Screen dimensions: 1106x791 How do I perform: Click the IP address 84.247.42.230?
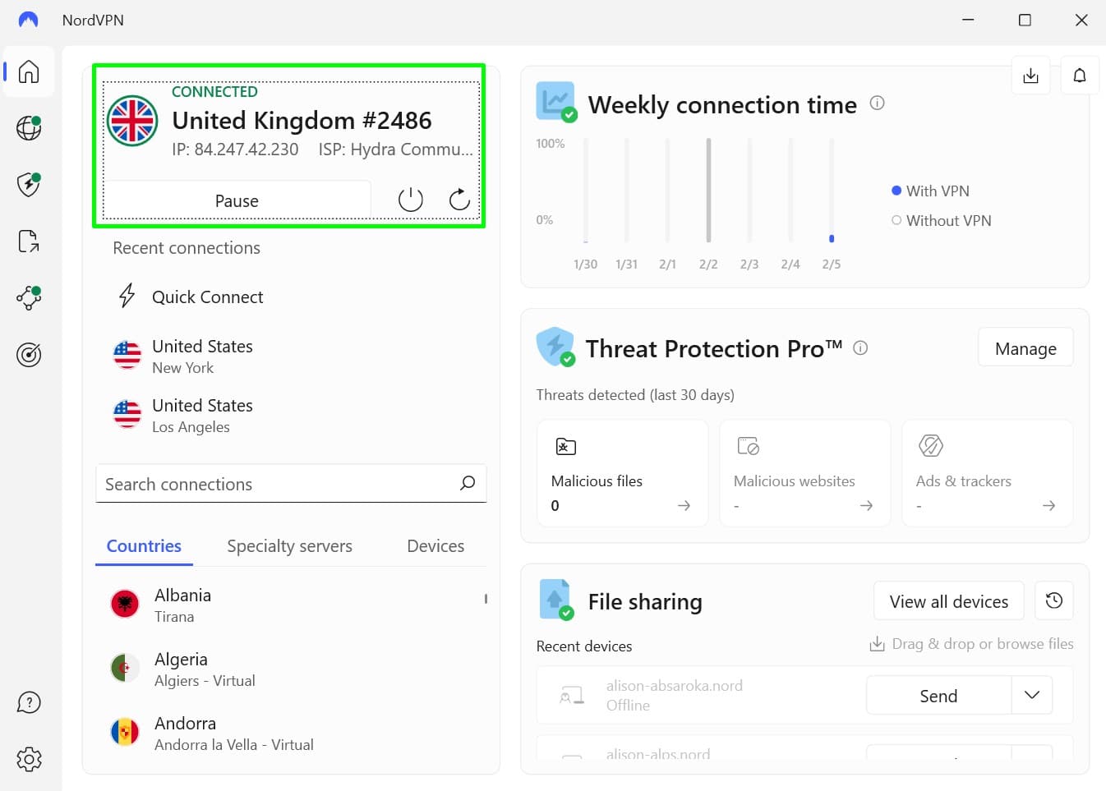235,149
